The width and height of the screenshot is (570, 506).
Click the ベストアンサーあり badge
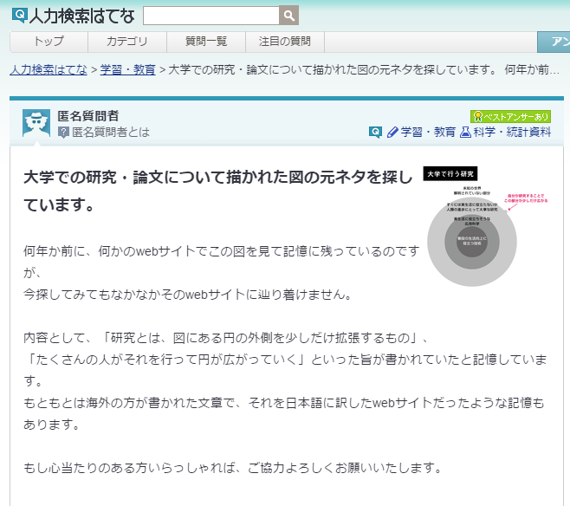click(x=510, y=117)
